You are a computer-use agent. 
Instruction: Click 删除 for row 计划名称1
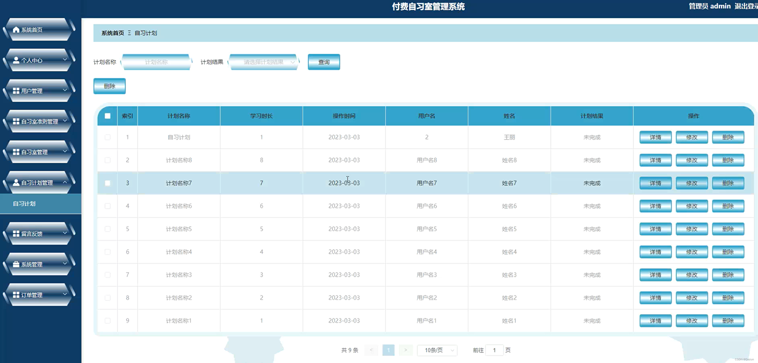pos(728,321)
